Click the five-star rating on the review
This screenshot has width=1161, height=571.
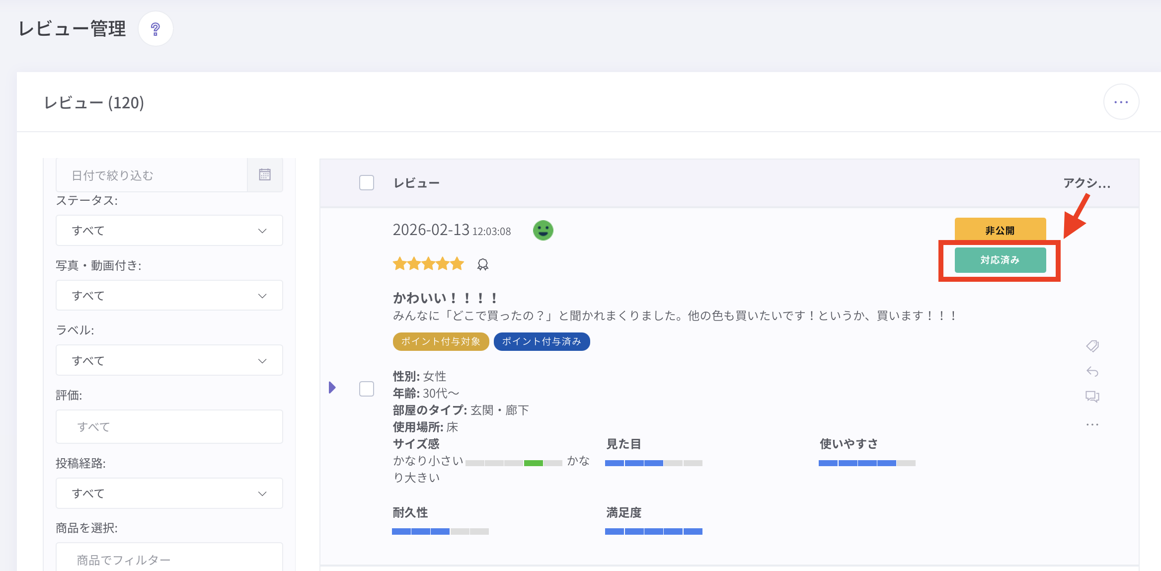[x=428, y=264]
